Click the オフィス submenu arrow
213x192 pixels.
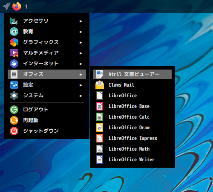pos(81,75)
